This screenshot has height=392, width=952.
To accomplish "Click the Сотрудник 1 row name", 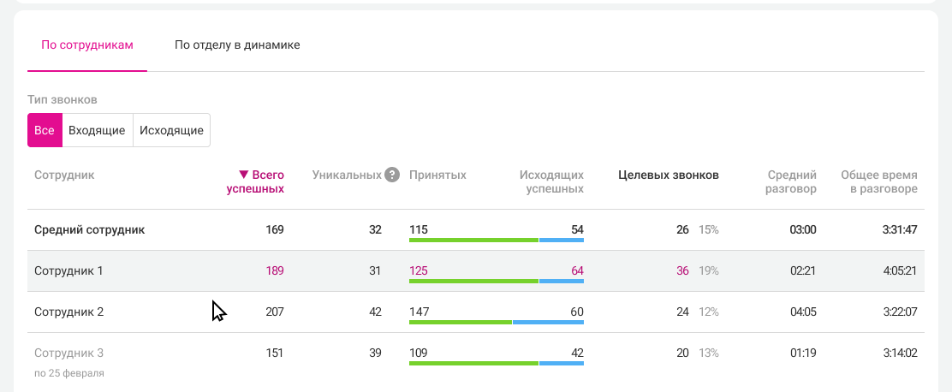I will (x=68, y=270).
